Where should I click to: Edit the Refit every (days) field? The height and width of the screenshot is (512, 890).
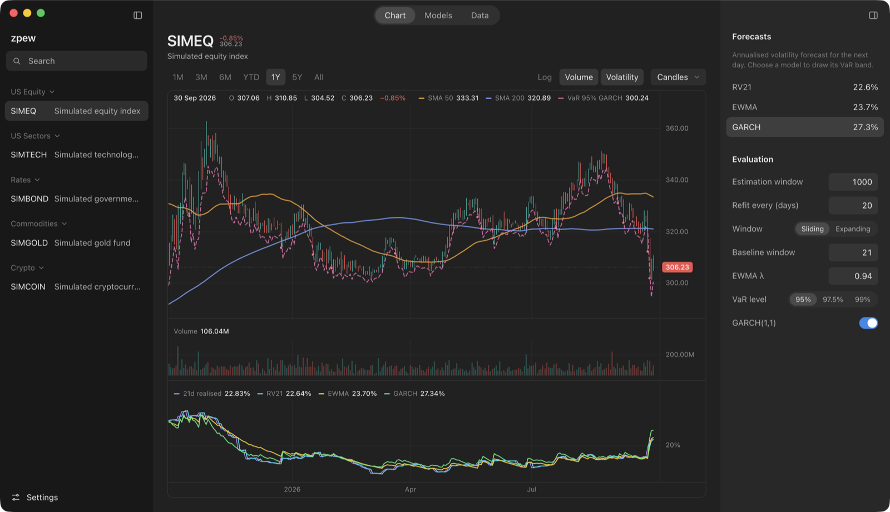pos(853,206)
